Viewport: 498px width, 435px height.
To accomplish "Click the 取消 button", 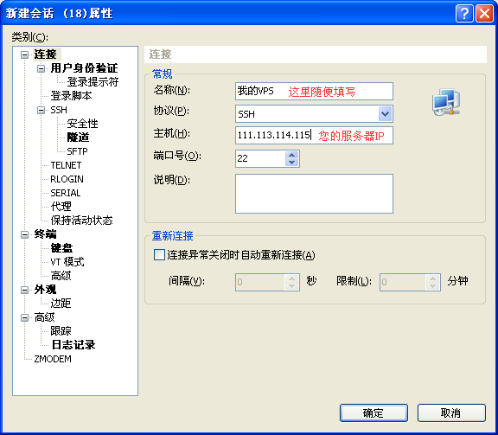I will click(x=451, y=413).
